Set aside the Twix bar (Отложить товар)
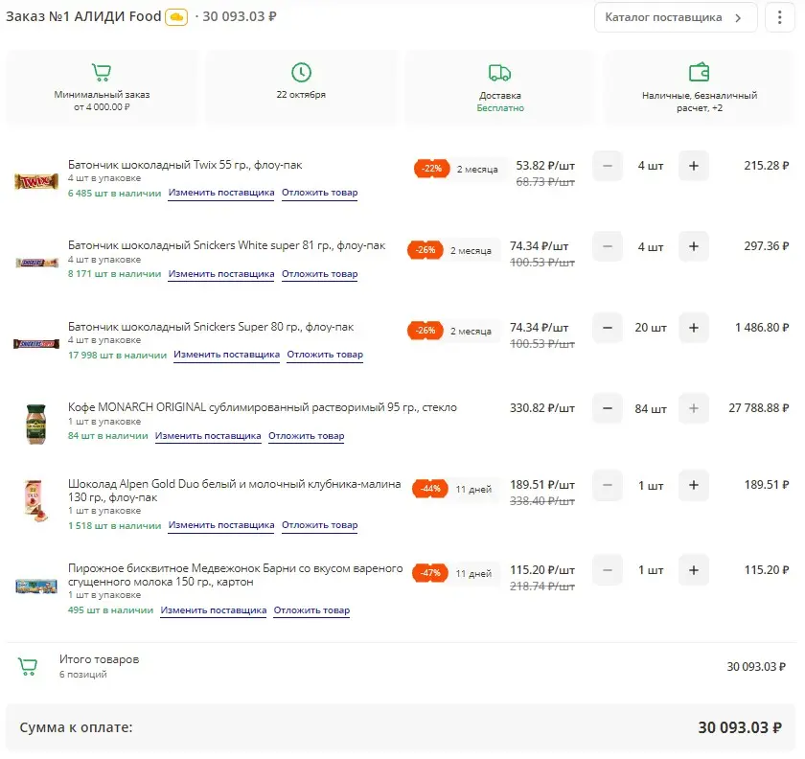805x759 pixels. click(x=320, y=193)
